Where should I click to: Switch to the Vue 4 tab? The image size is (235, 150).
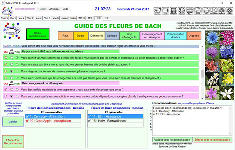click(38, 18)
